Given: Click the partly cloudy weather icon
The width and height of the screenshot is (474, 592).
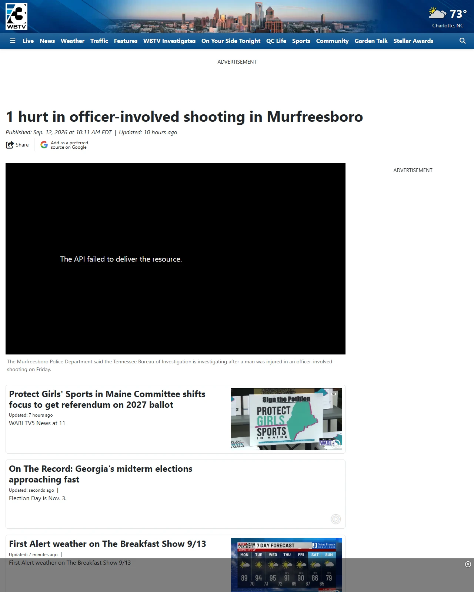Looking at the screenshot, I should click(437, 13).
